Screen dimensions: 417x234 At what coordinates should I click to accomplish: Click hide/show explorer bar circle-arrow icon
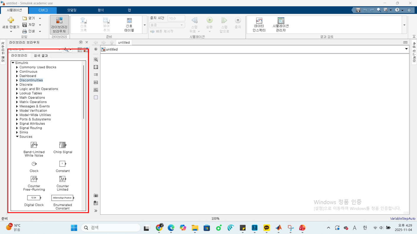pos(96,49)
